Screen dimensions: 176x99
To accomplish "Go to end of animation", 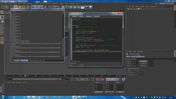I will (93, 79).
